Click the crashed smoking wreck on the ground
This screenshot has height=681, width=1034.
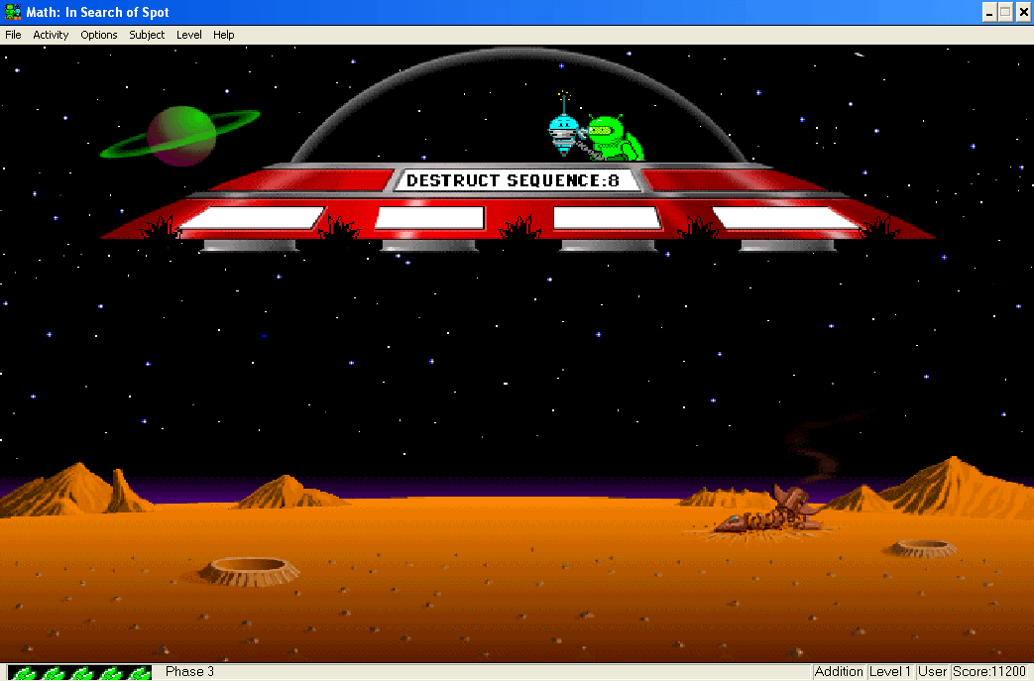(770, 511)
